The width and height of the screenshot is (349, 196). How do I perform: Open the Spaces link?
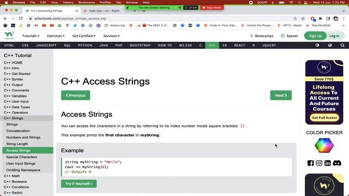[x=290, y=36]
